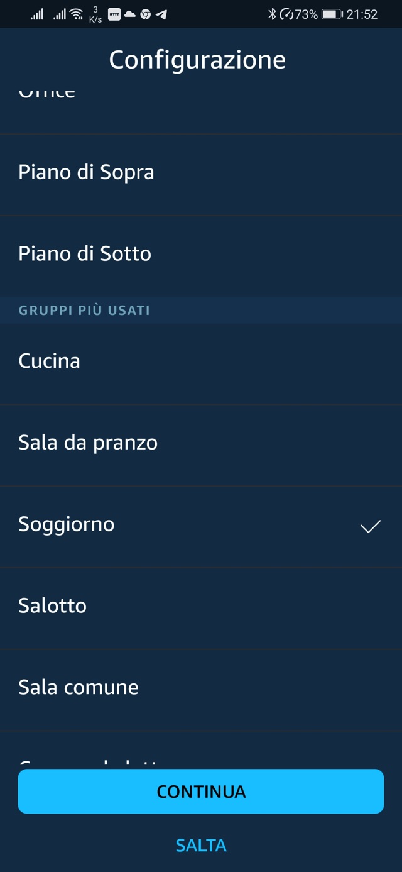Tap the 21:52 clock in status bar
Viewport: 402px width, 872px height.
click(x=362, y=14)
